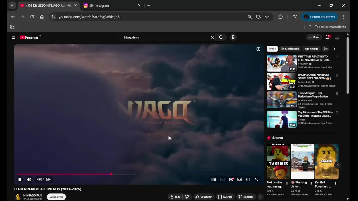Show more filter chips with arrow
The image size is (358, 201).
point(334,49)
